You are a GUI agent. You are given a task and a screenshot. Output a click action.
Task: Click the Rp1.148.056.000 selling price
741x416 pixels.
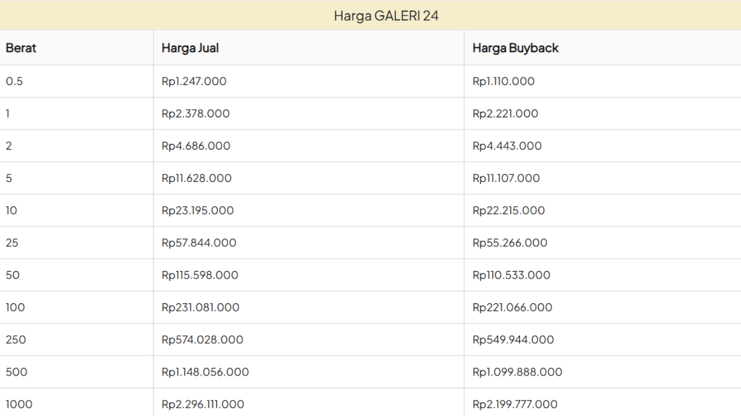pyautogui.click(x=205, y=373)
